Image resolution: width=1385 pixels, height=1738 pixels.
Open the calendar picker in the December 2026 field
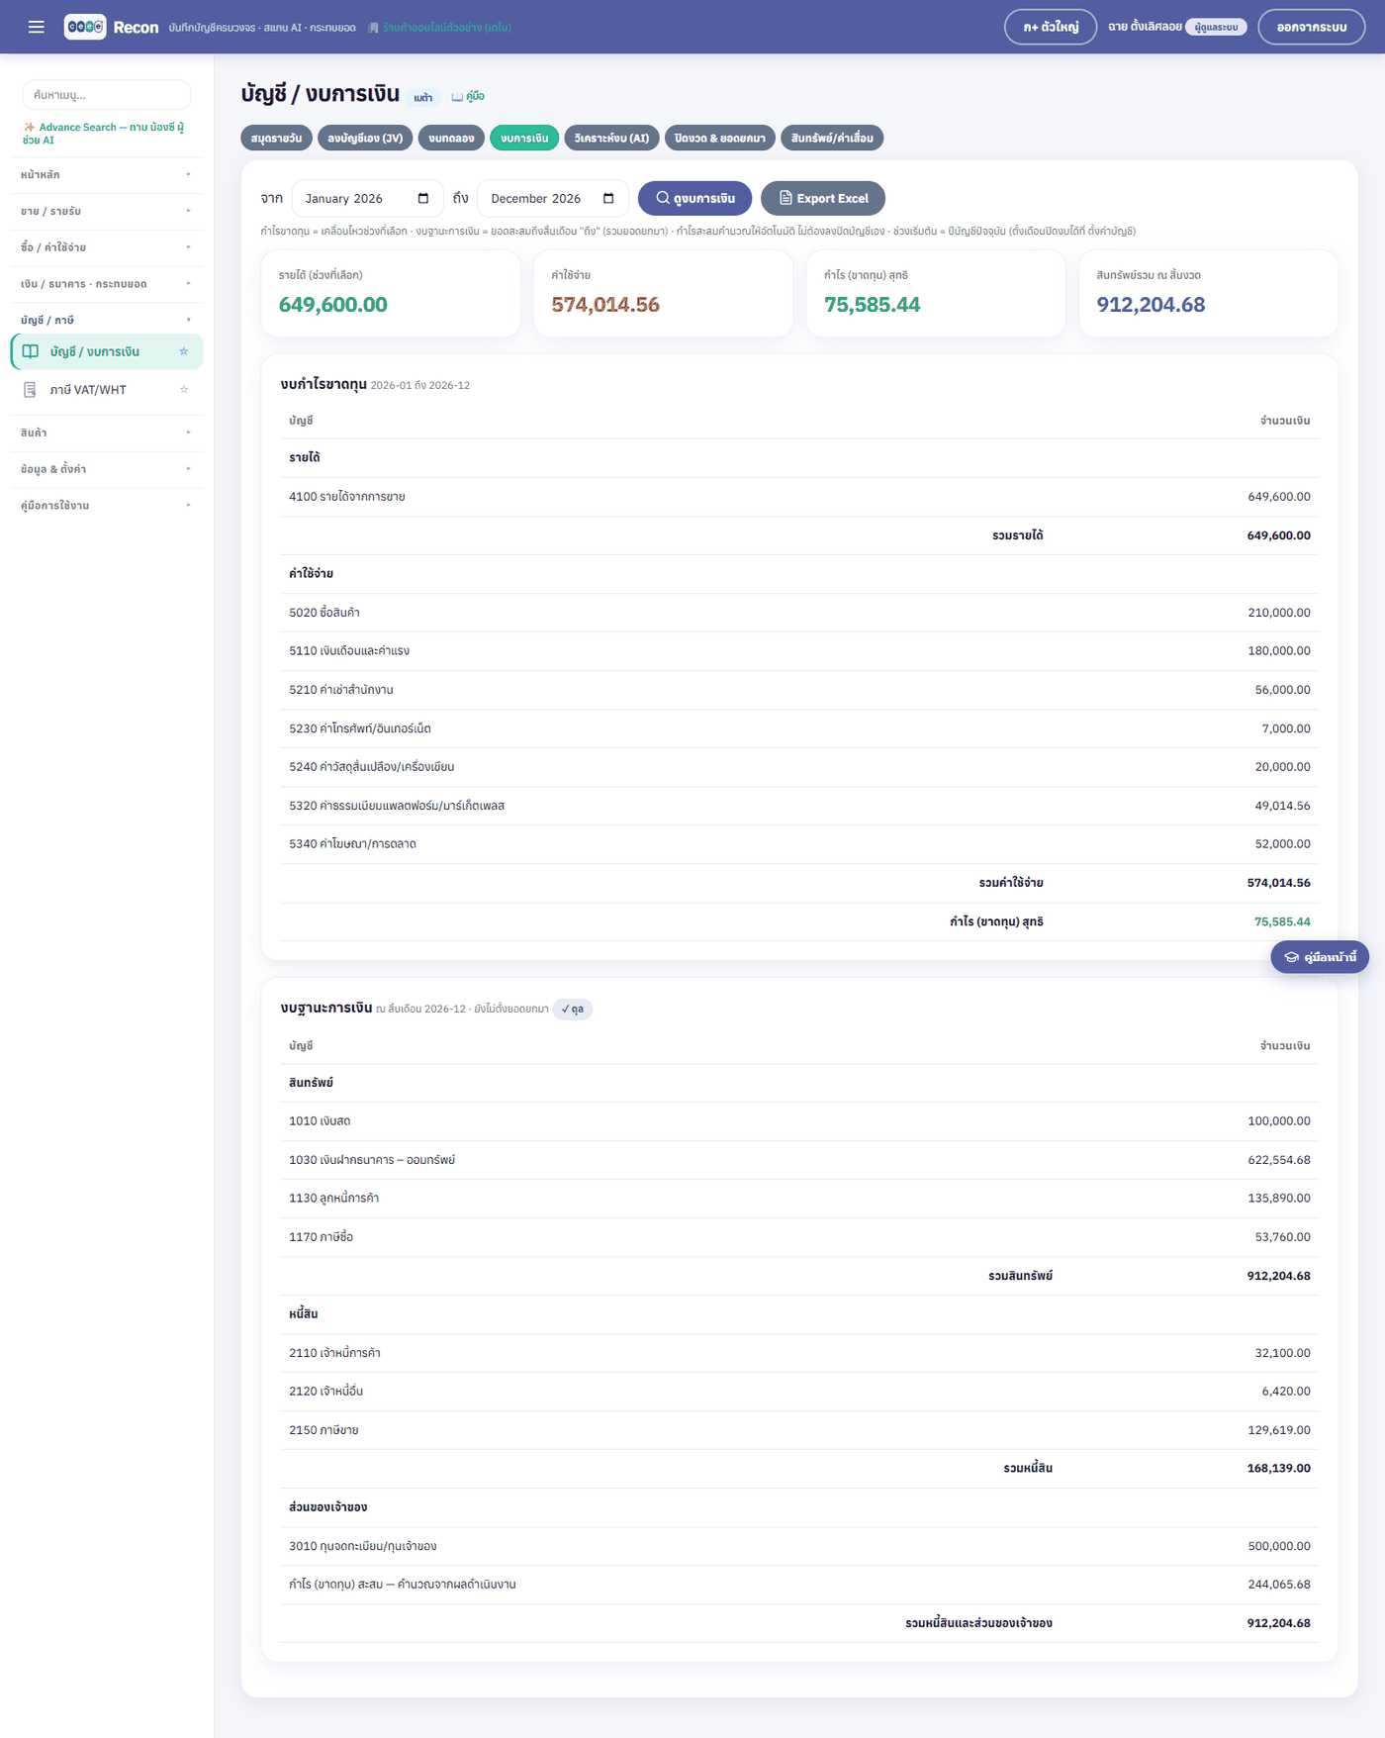tap(608, 198)
